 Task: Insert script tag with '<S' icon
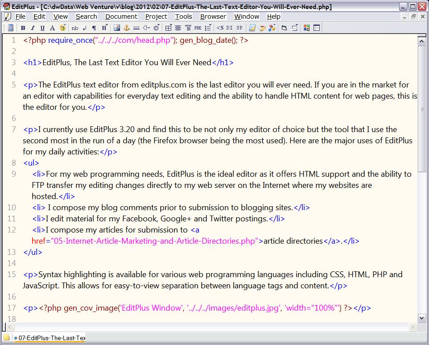click(x=220, y=28)
